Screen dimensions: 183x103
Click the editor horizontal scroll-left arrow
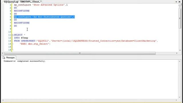[x=3, y=53]
